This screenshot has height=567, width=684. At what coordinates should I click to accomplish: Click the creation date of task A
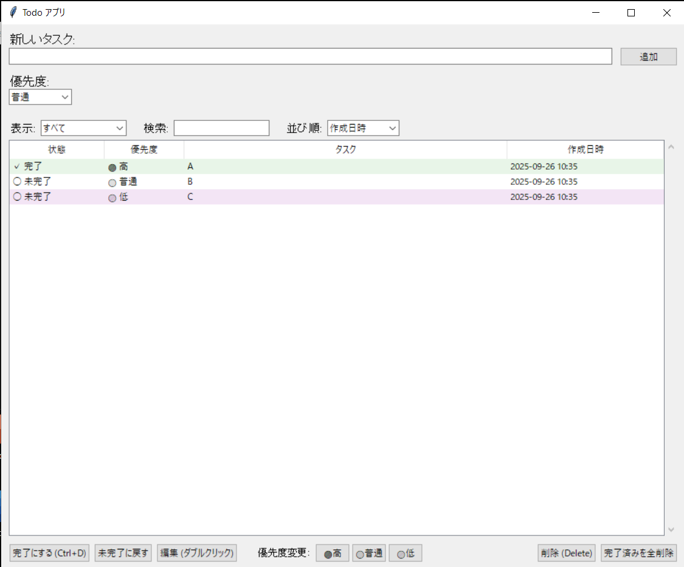point(544,166)
